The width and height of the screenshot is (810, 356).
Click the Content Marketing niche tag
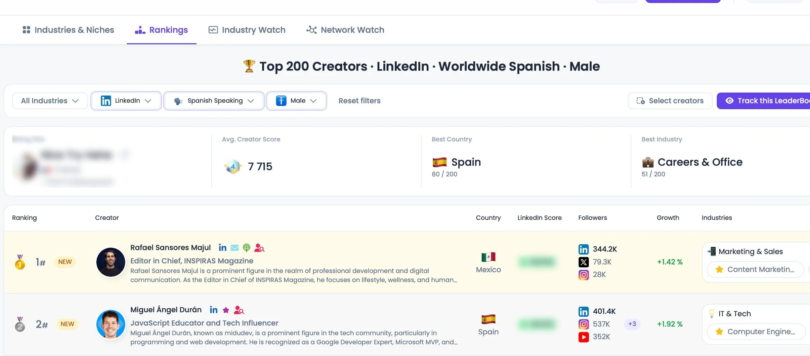(x=755, y=270)
